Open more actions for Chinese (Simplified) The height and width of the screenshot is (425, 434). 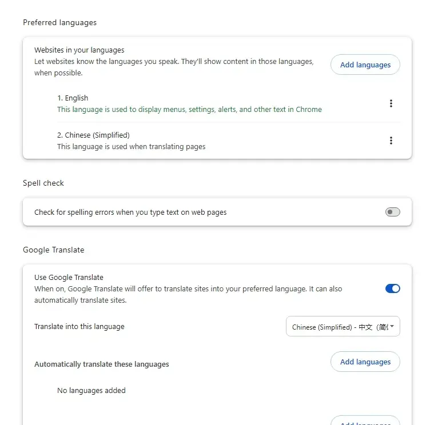(x=391, y=141)
